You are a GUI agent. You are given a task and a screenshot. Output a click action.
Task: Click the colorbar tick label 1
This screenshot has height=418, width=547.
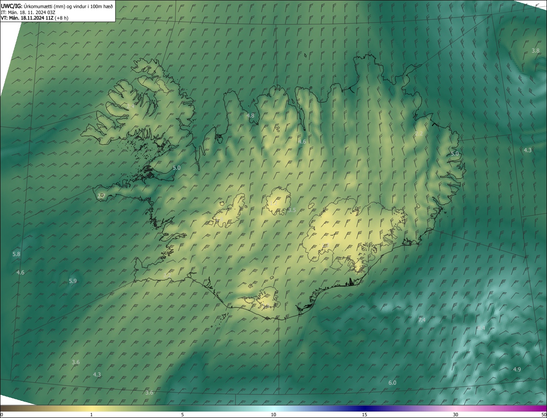point(91,415)
